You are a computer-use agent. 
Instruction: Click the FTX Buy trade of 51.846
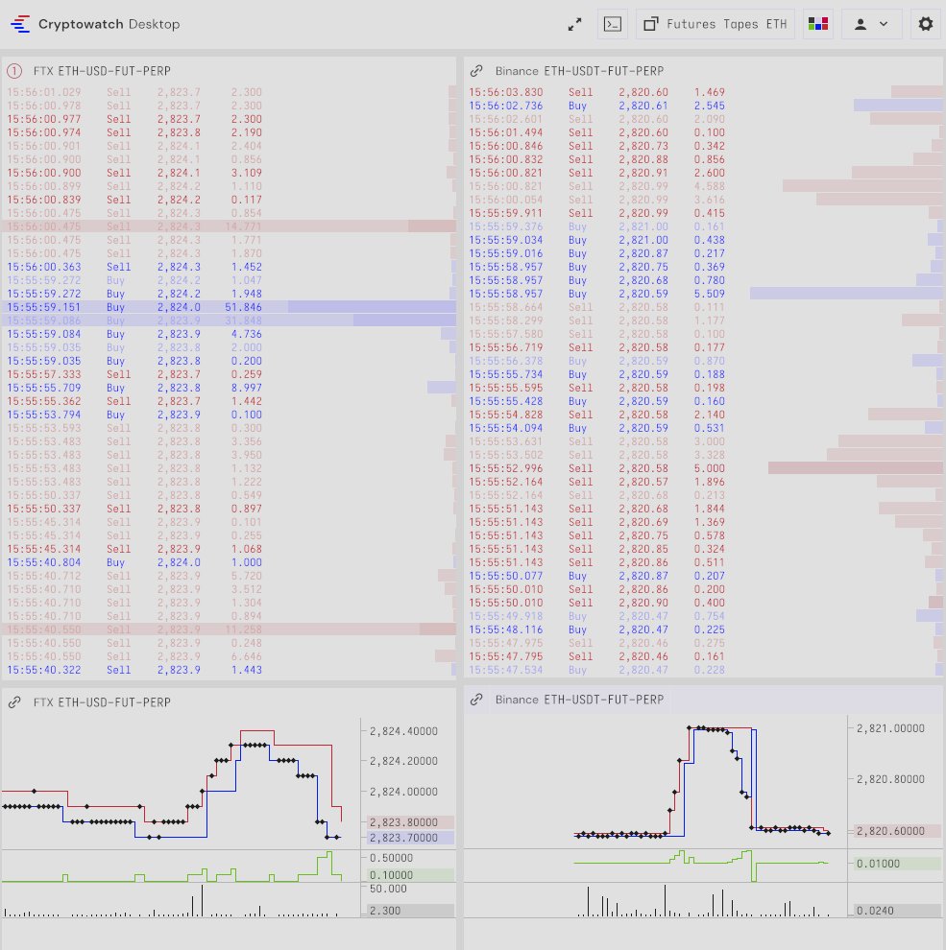click(x=230, y=307)
